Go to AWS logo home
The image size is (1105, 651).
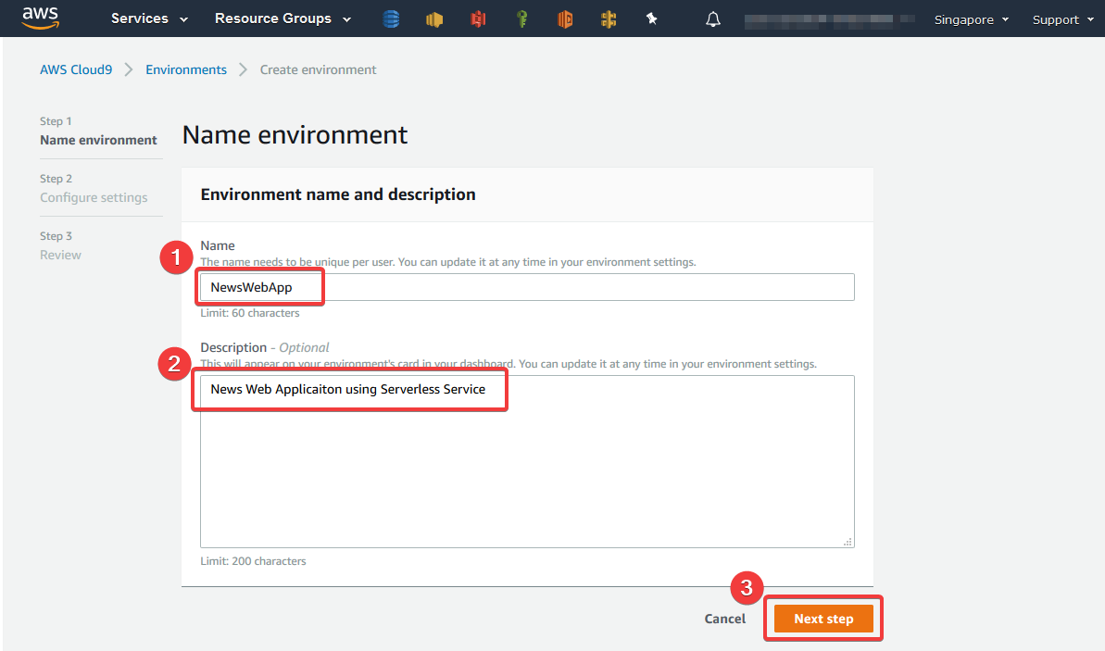pos(40,18)
